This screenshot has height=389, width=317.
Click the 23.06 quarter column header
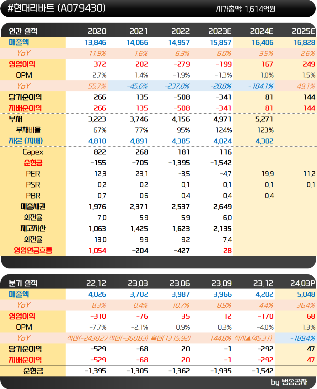click(x=180, y=283)
